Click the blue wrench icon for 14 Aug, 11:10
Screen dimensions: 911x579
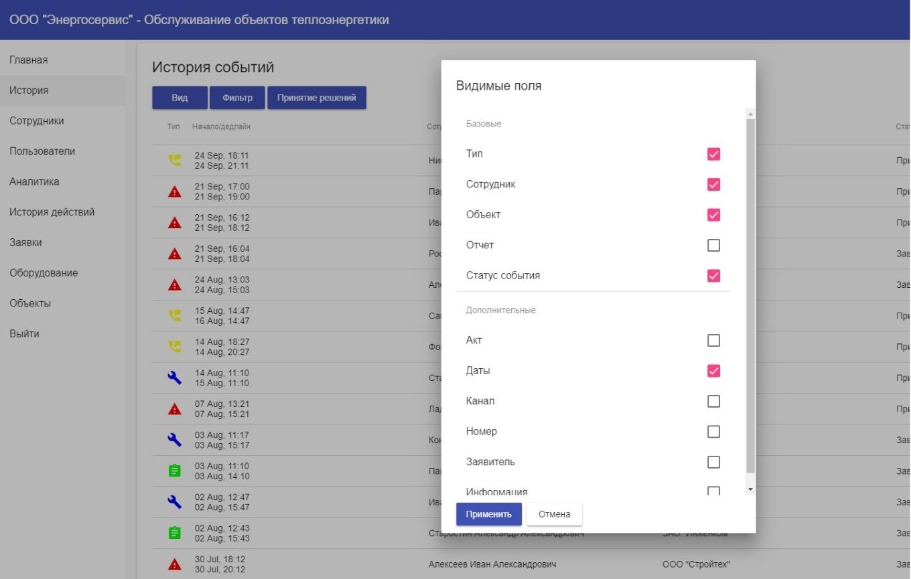tap(175, 378)
